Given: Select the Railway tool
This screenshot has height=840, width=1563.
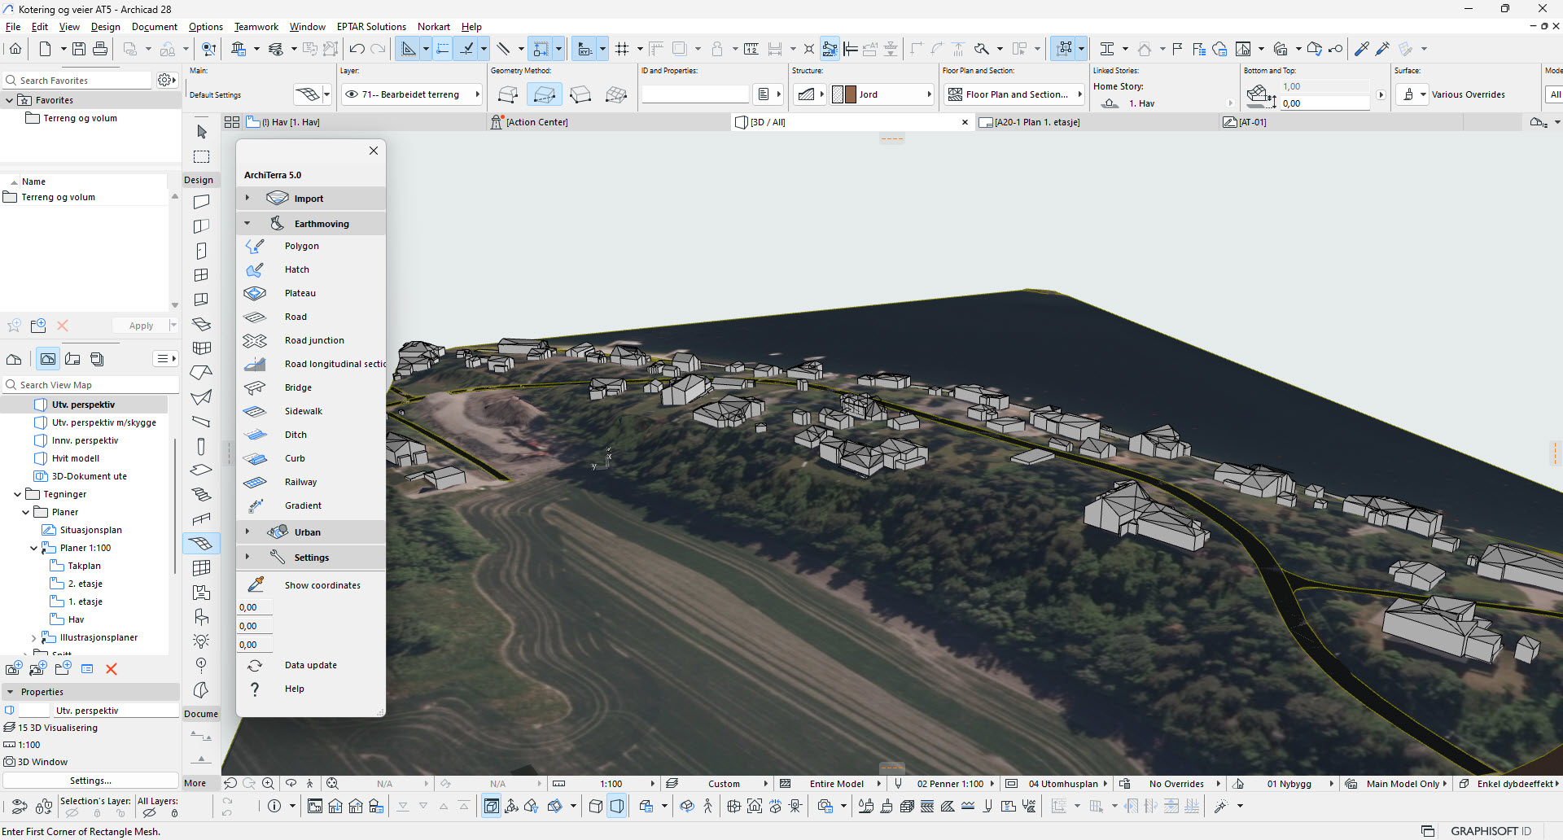Looking at the screenshot, I should pos(300,482).
